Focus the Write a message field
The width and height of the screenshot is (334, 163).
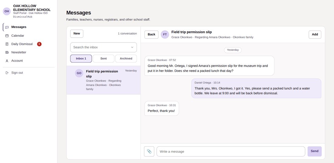(x=231, y=151)
